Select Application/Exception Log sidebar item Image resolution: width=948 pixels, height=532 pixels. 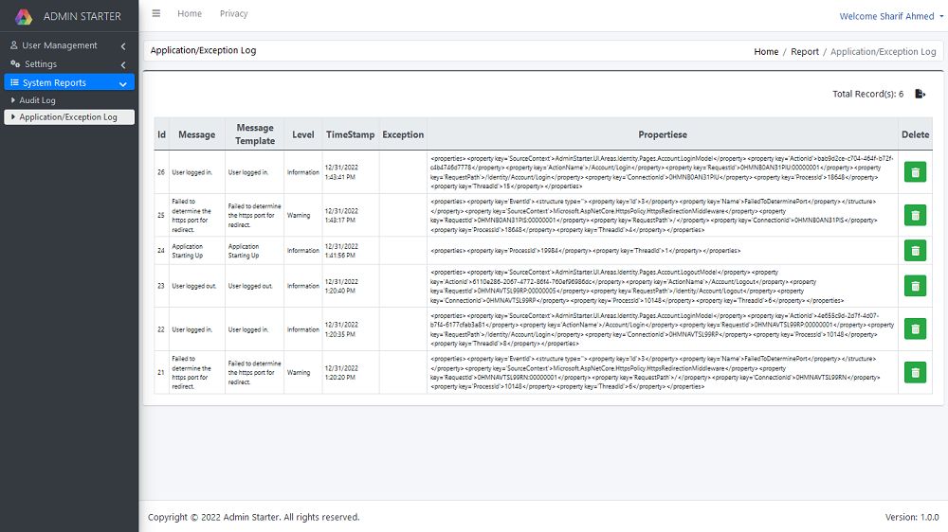tap(68, 117)
